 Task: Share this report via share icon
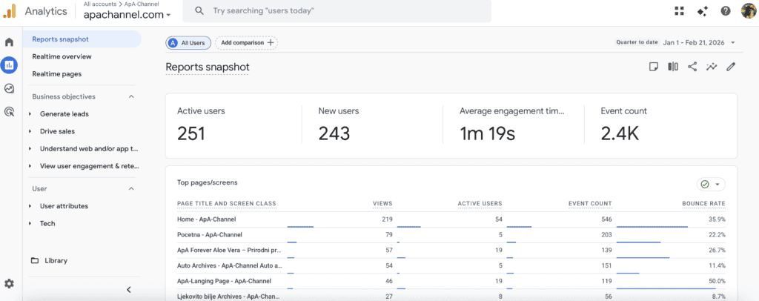tap(692, 67)
